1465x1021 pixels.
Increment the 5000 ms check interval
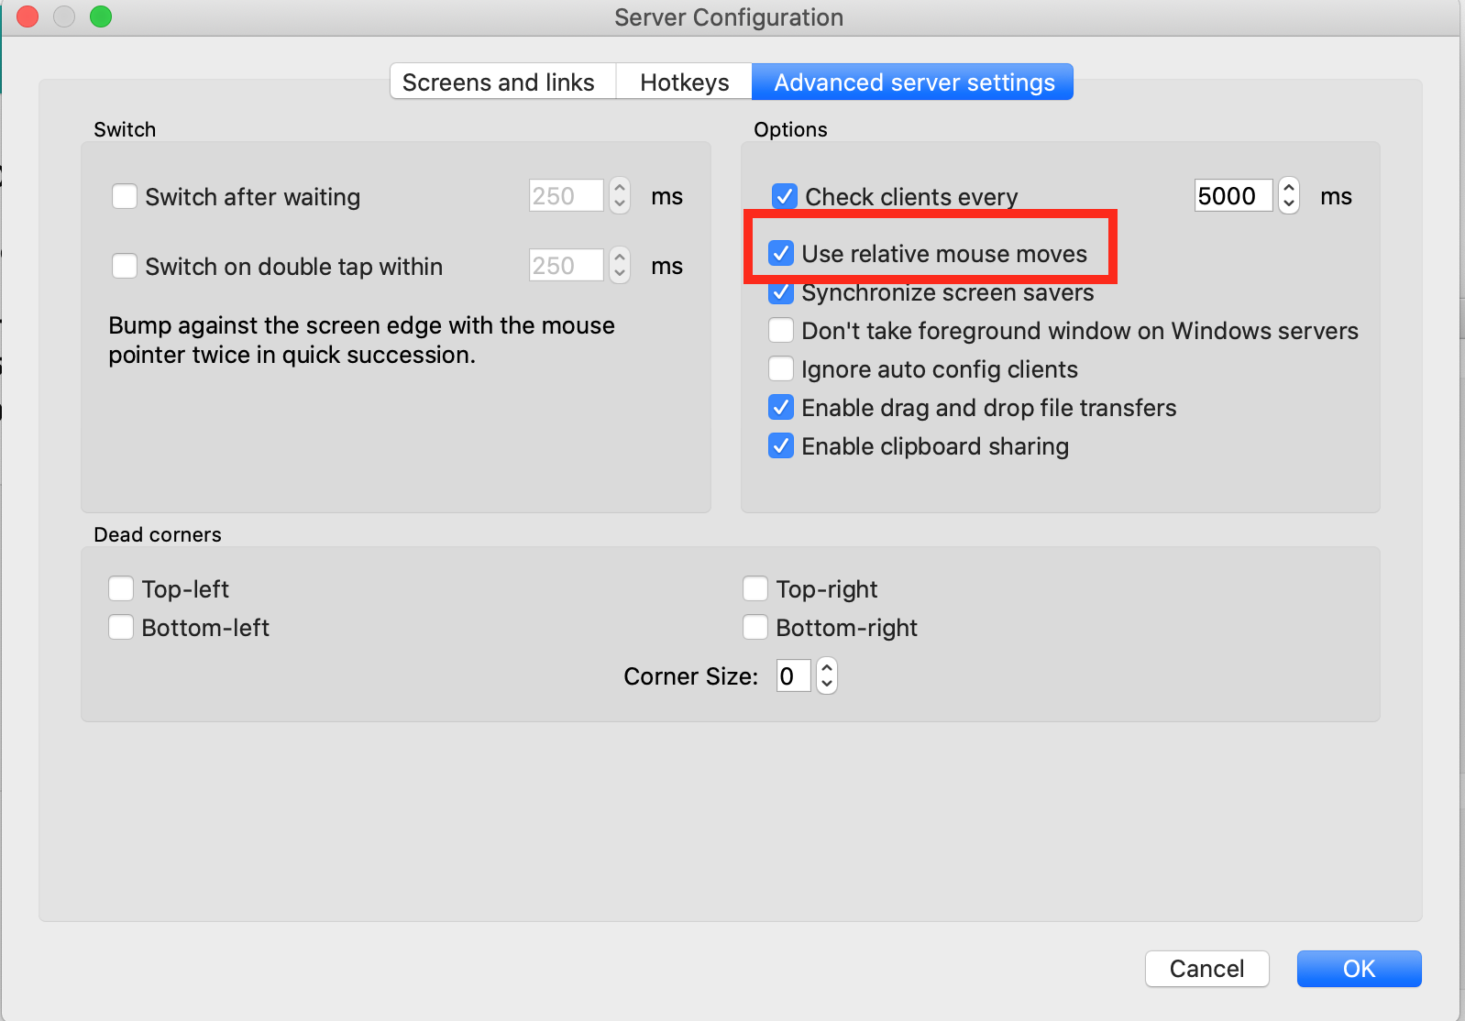[x=1289, y=189]
